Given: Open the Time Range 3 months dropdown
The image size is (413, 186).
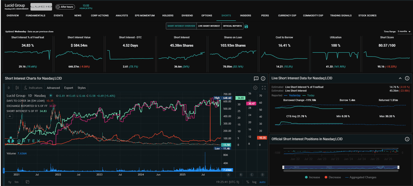Looking at the screenshot, I should pyautogui.click(x=404, y=31).
